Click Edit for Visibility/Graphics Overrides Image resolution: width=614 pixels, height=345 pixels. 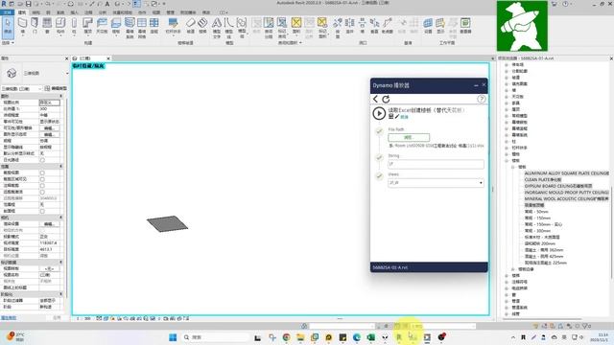(49, 128)
